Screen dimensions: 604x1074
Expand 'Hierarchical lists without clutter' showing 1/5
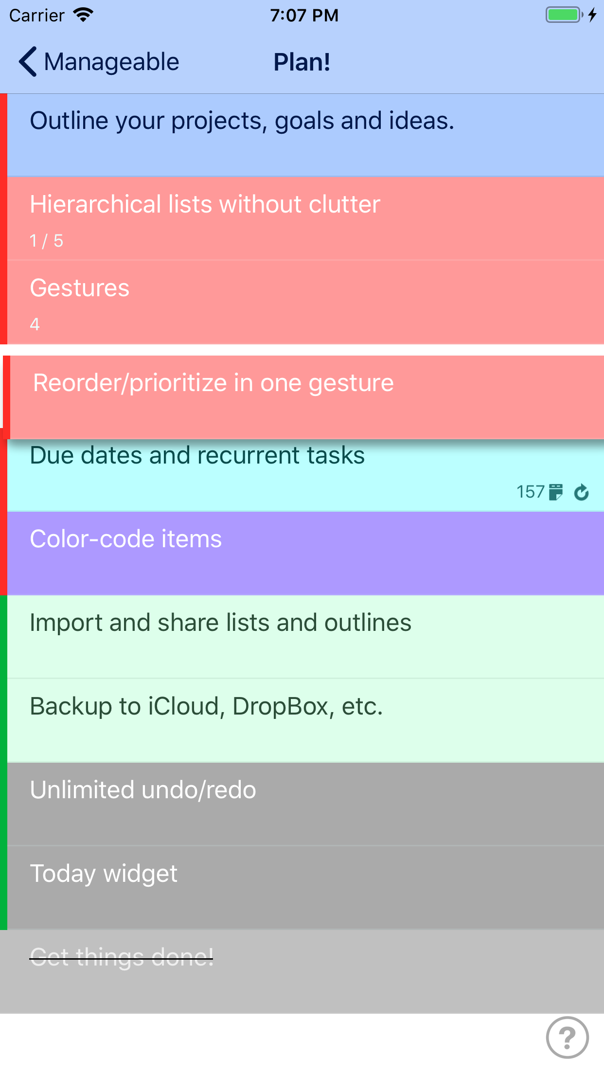click(204, 218)
